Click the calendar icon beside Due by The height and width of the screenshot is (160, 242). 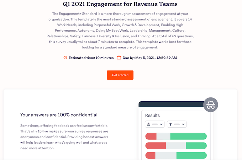point(119,58)
